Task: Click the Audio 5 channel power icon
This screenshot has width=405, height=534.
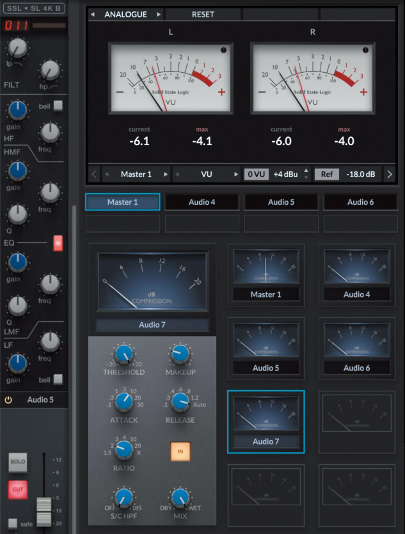Action: 8,400
